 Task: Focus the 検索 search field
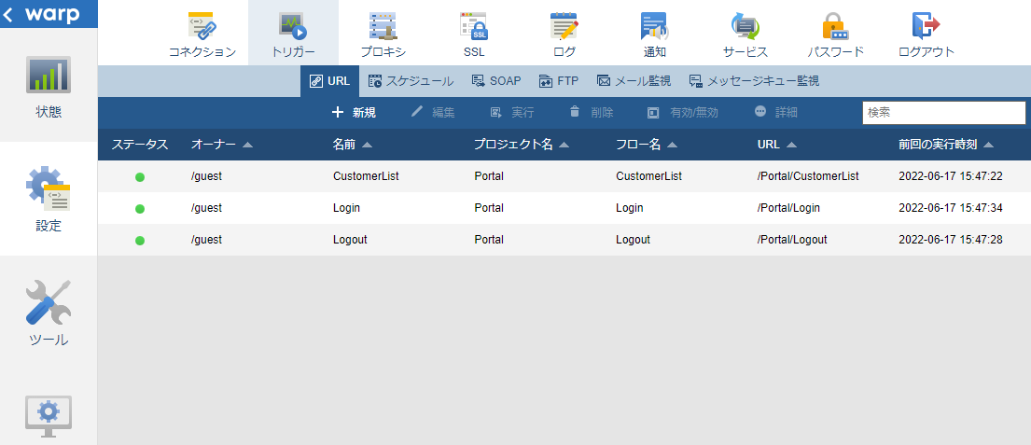943,112
